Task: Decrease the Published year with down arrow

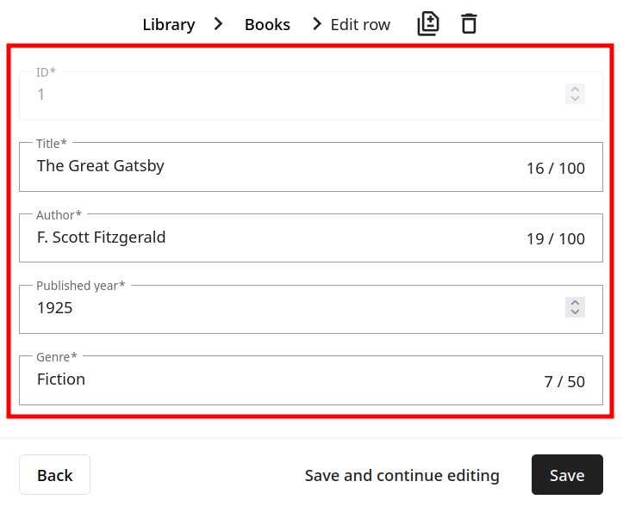Action: (x=575, y=312)
